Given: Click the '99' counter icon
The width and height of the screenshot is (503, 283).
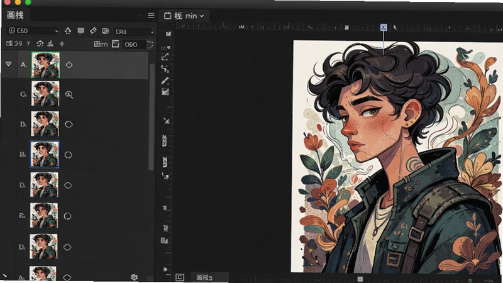Looking at the screenshot, I should coord(14,43).
